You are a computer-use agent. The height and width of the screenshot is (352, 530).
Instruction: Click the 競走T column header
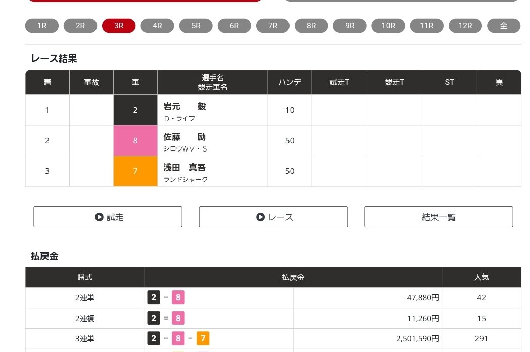coord(395,82)
